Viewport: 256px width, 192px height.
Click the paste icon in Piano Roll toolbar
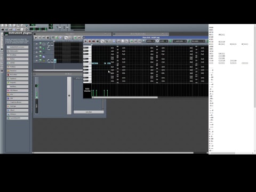[x=127, y=41]
